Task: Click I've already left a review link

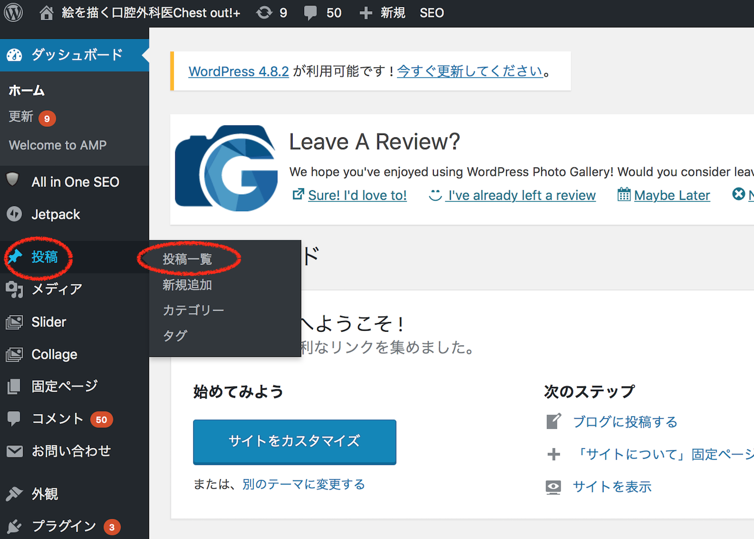Action: tap(522, 195)
